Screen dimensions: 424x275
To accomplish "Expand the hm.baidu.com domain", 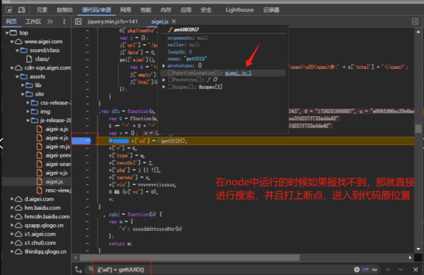I will (x=12, y=207).
